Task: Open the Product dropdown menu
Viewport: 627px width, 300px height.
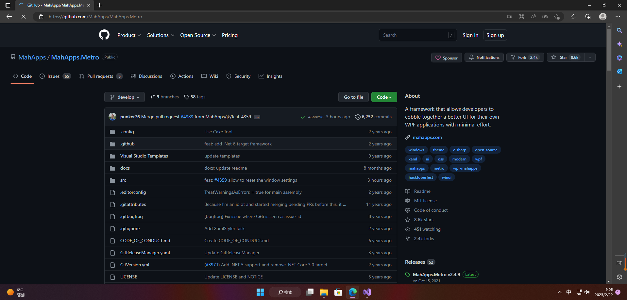Action: point(129,35)
